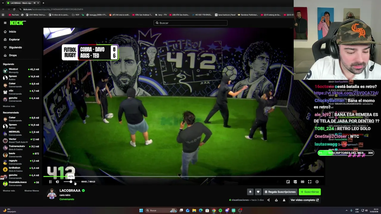Share the clip via share icon
The height and width of the screenshot is (214, 381).
click(268, 200)
